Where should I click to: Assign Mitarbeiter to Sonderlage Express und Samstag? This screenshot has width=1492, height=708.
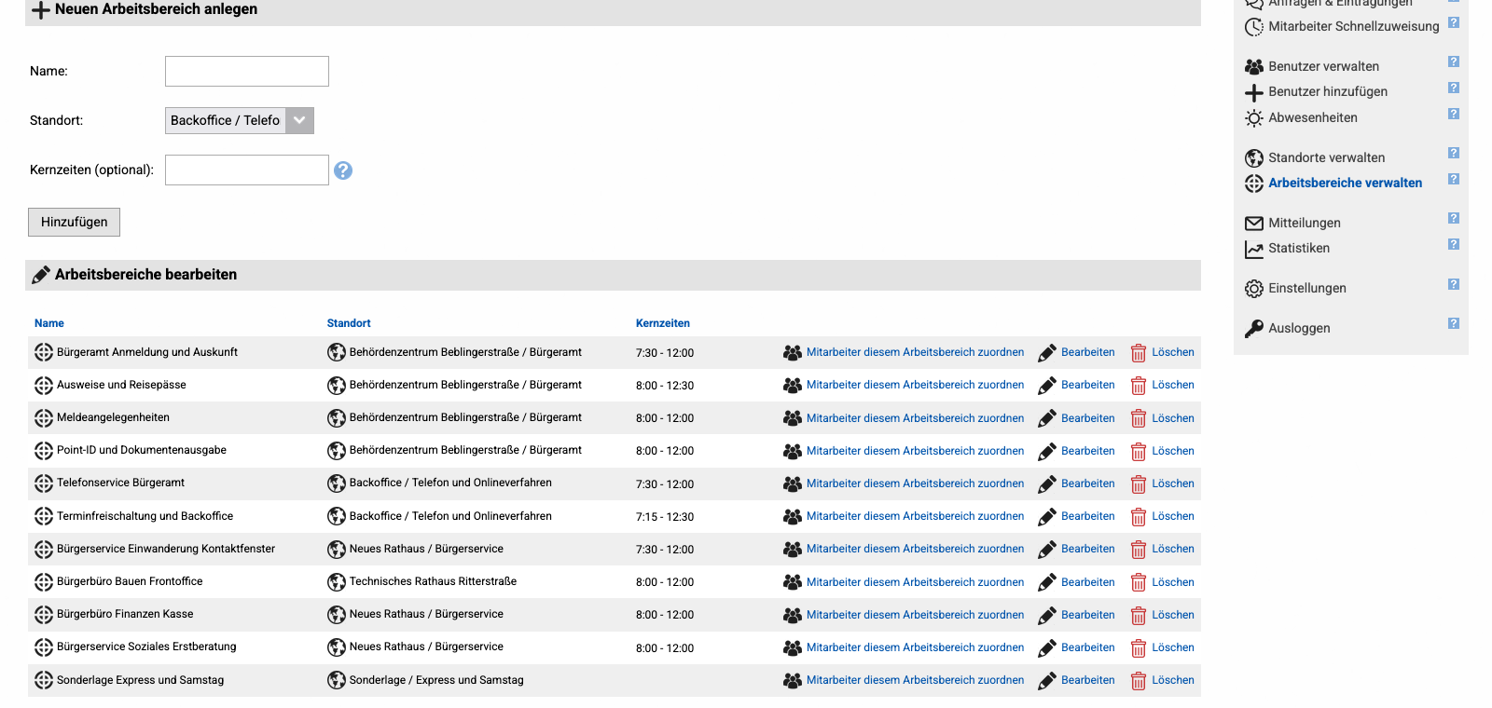click(915, 680)
